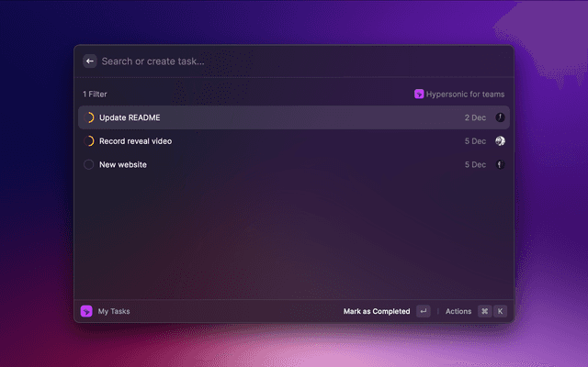Click the assignee avatar on Update README

(501, 117)
